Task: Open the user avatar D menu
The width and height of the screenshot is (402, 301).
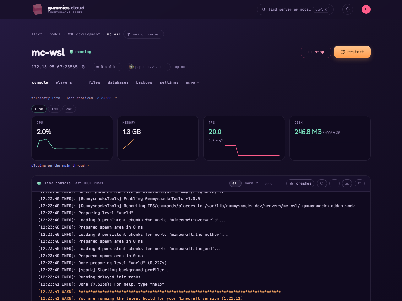Action: tap(366, 9)
